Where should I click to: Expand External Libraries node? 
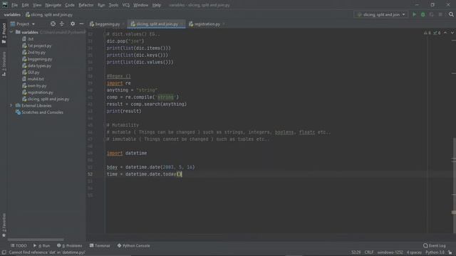[11, 105]
